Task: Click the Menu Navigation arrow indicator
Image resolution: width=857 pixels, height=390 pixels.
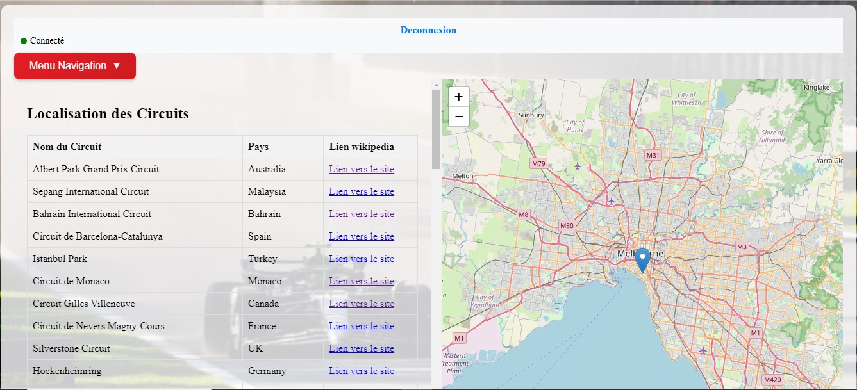Action: click(x=116, y=66)
